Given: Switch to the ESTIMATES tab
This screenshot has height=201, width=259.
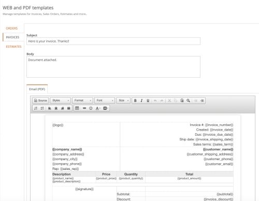Looking at the screenshot, I should pyautogui.click(x=13, y=47).
